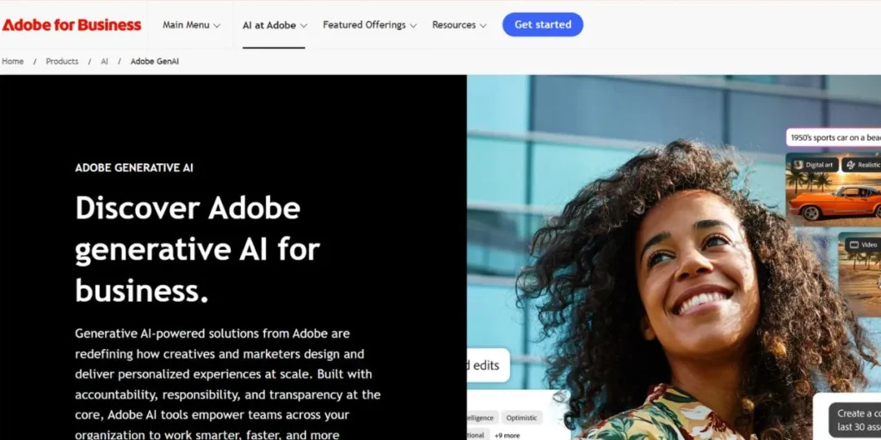881x440 pixels.
Task: Click the 1950's sports car prompt field
Action: pos(833,137)
